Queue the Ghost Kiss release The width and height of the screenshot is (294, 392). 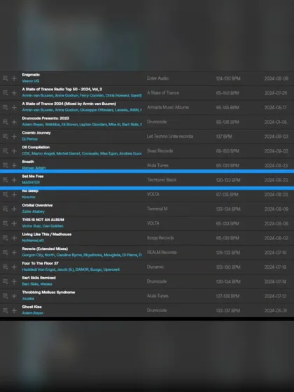[6, 310]
